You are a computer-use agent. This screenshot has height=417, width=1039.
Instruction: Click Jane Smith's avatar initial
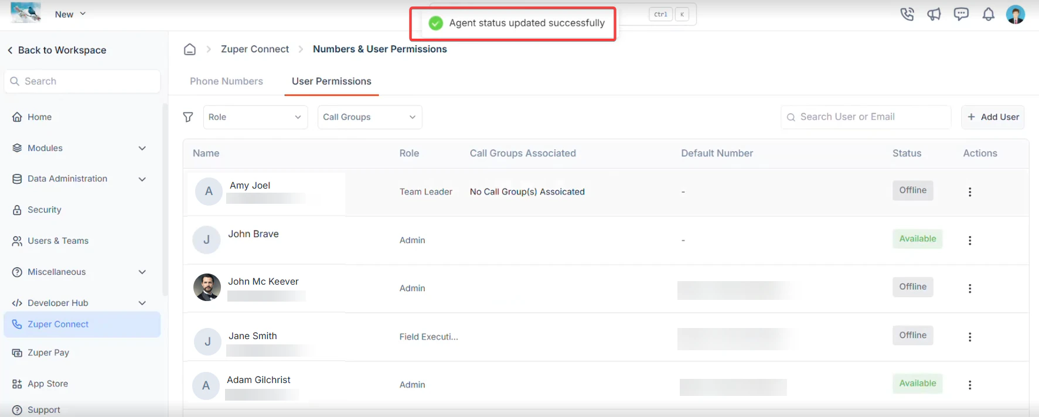click(207, 341)
